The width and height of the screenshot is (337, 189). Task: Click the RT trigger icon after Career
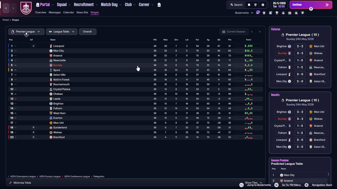[x=159, y=5]
